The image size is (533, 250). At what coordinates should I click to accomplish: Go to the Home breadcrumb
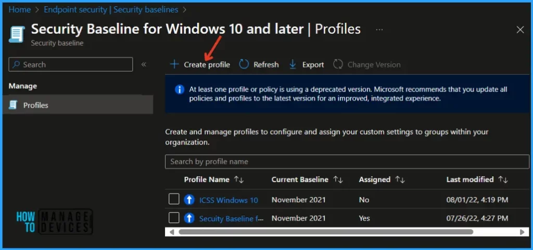pyautogui.click(x=20, y=10)
